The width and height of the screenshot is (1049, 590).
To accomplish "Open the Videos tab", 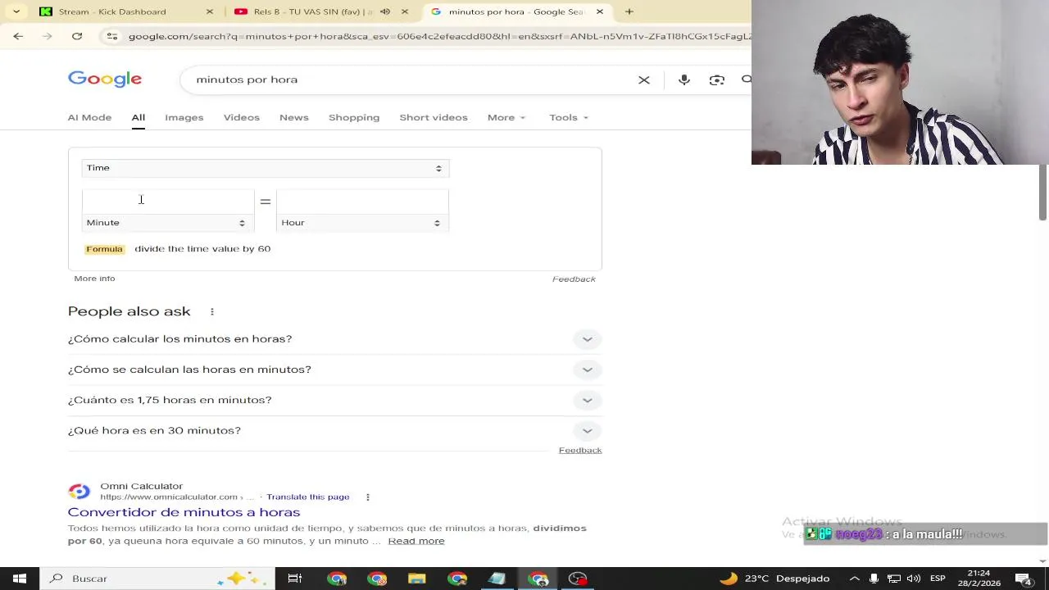I will tap(242, 117).
